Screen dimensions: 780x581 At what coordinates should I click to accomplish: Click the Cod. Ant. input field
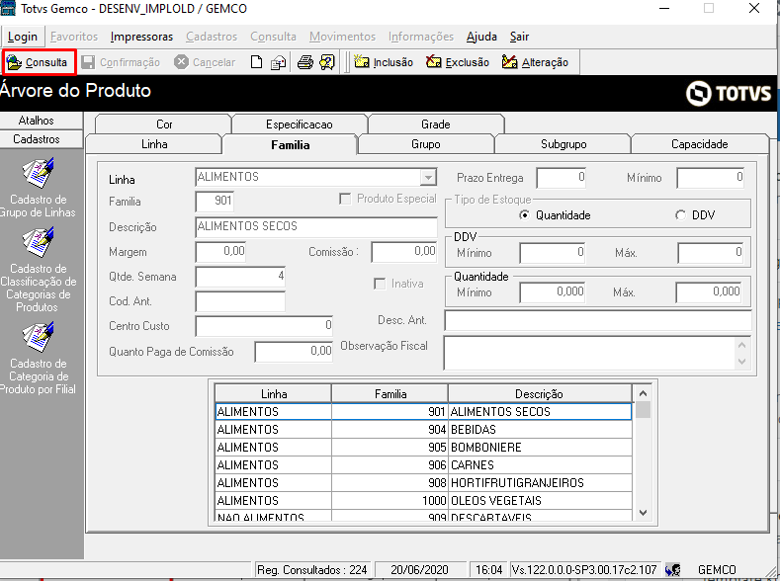click(241, 301)
